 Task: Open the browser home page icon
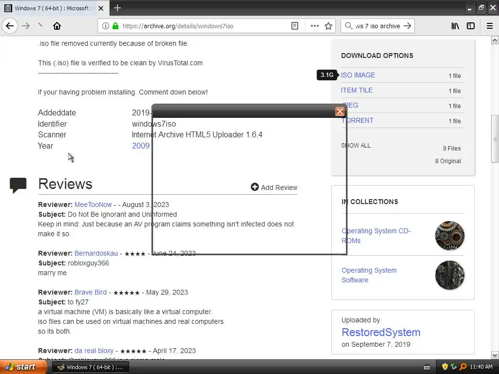(57, 26)
